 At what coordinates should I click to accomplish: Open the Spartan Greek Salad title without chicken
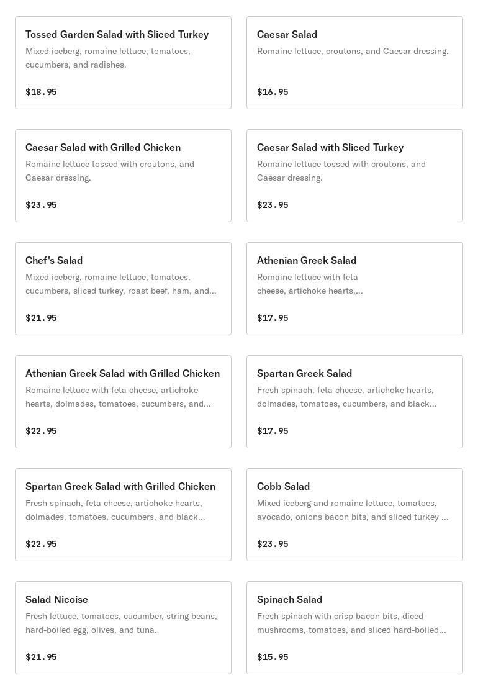[x=304, y=374]
